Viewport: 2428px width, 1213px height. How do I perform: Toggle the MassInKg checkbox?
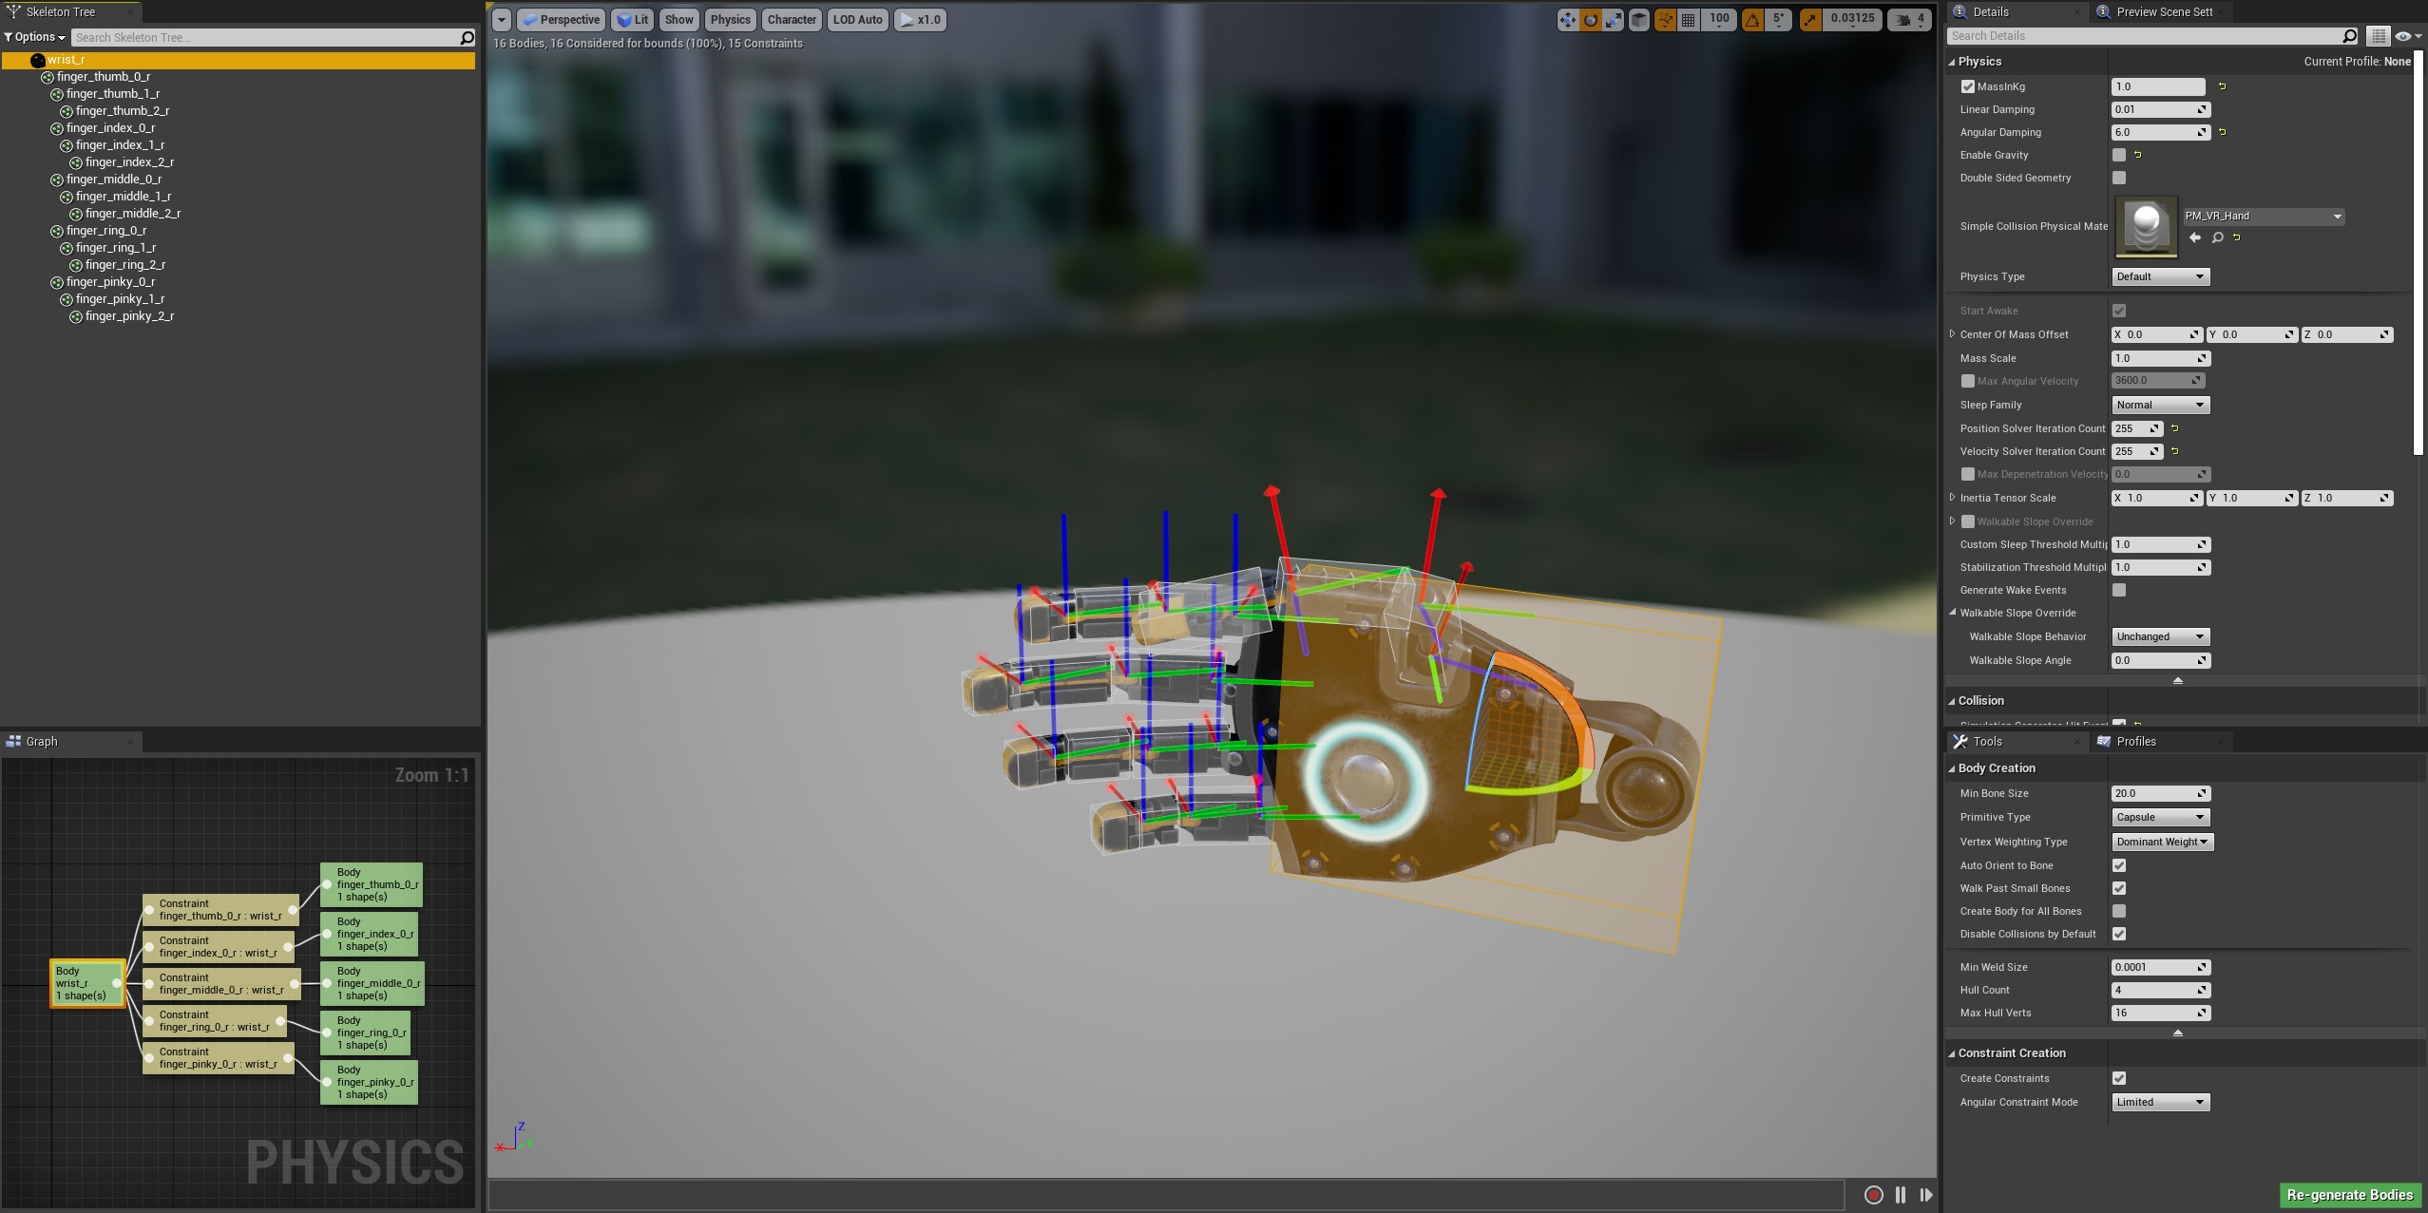tap(1967, 86)
